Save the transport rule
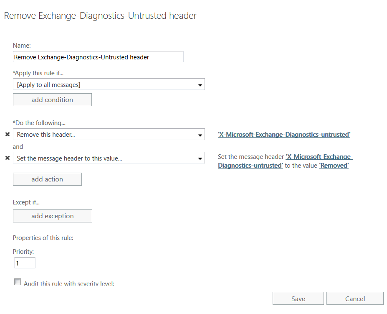This screenshot has height=314, width=387. pyautogui.click(x=298, y=299)
